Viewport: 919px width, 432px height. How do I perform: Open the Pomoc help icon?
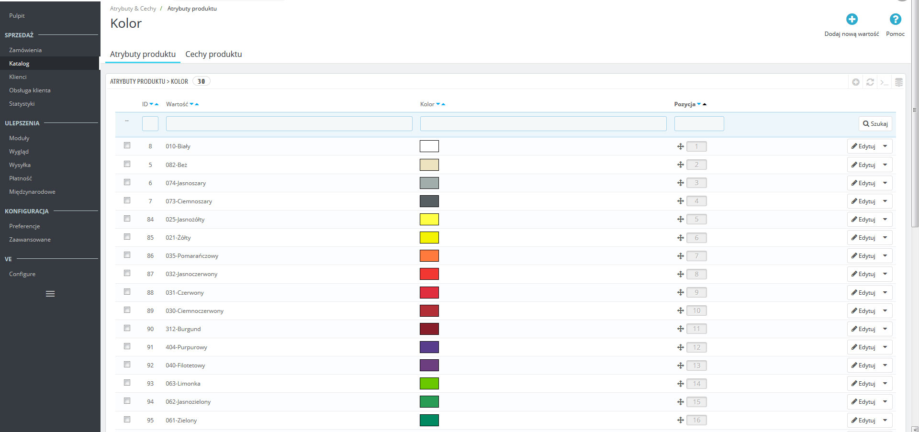pyautogui.click(x=895, y=19)
